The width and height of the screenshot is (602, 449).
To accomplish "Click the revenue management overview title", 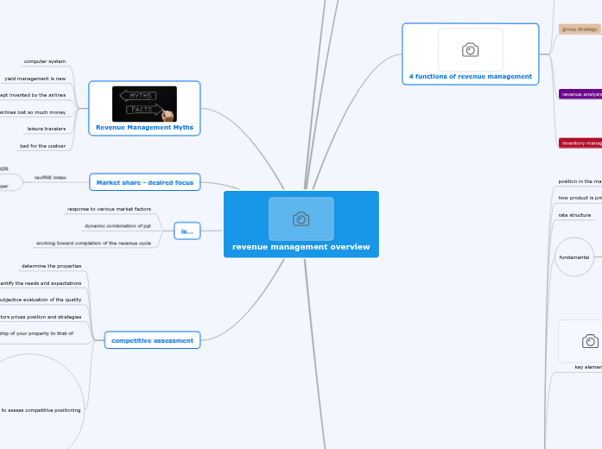I will click(x=301, y=247).
